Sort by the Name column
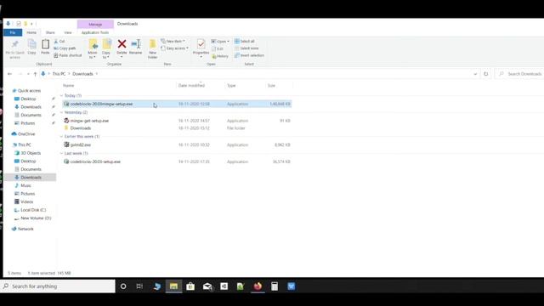Viewport: 544px width, 306px height. (68, 85)
